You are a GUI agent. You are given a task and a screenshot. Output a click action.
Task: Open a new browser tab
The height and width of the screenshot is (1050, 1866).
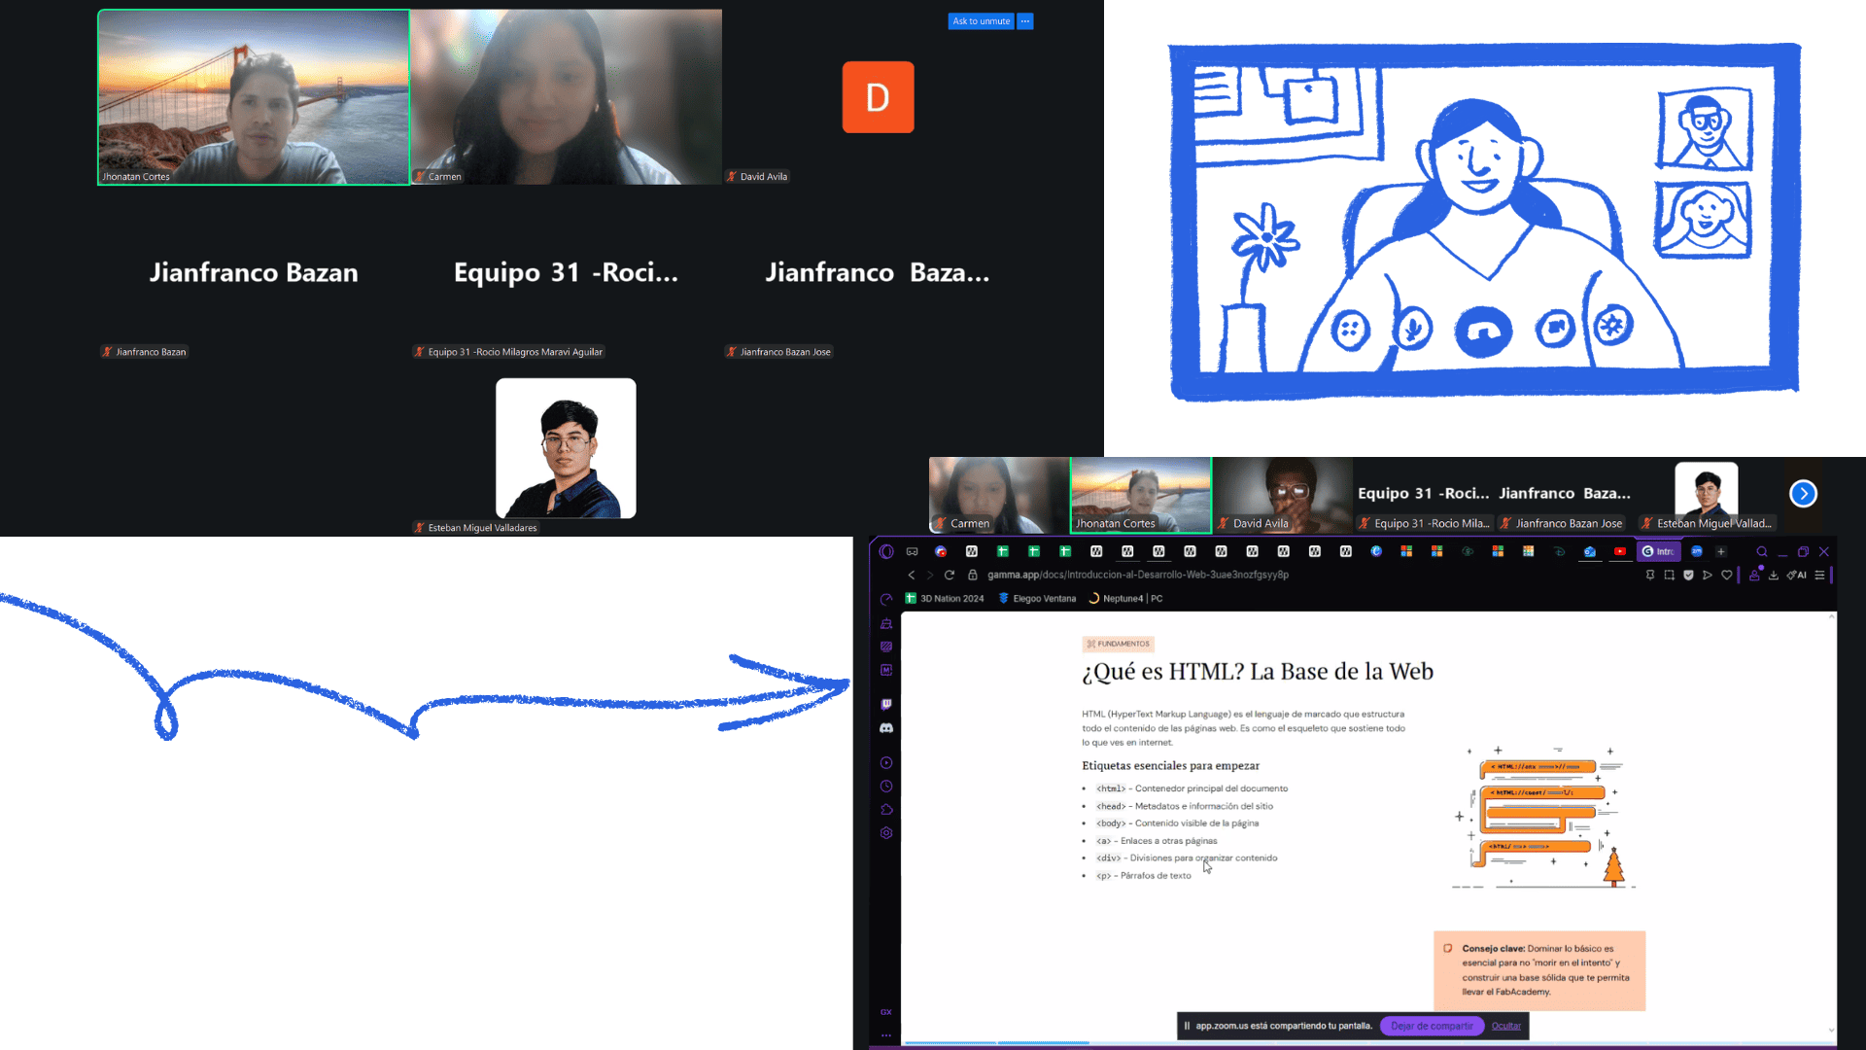pyautogui.click(x=1721, y=551)
